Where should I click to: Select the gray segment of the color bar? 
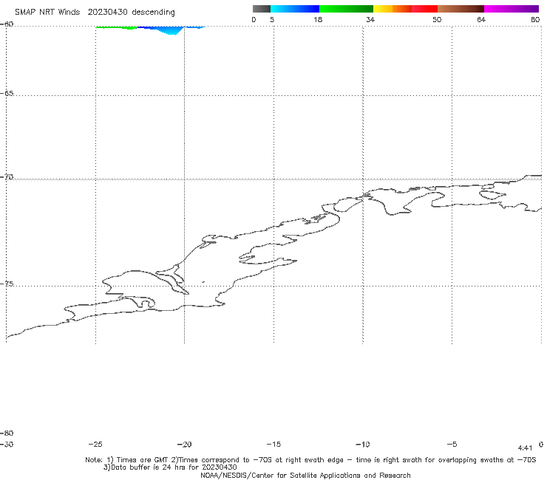(x=261, y=9)
